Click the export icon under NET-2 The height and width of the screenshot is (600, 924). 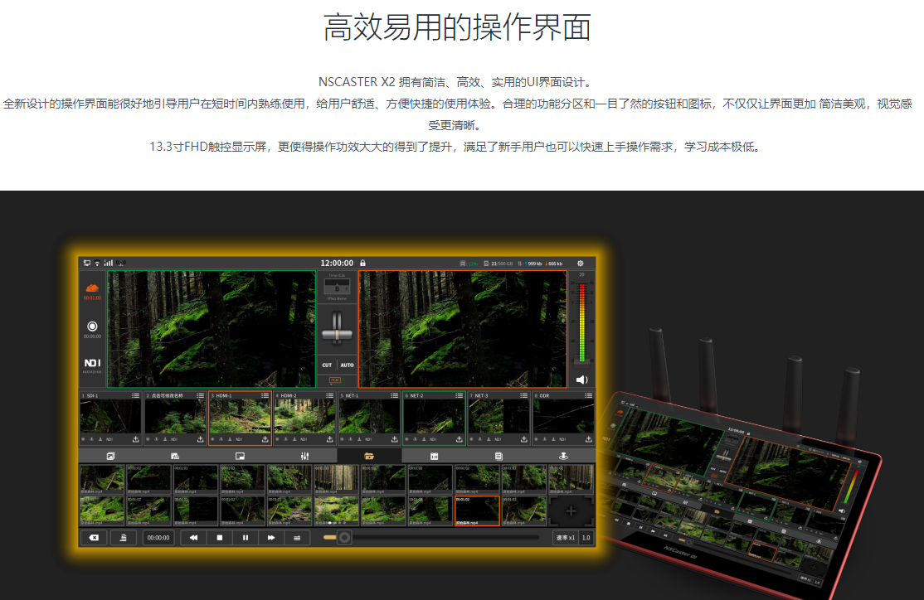click(x=459, y=439)
